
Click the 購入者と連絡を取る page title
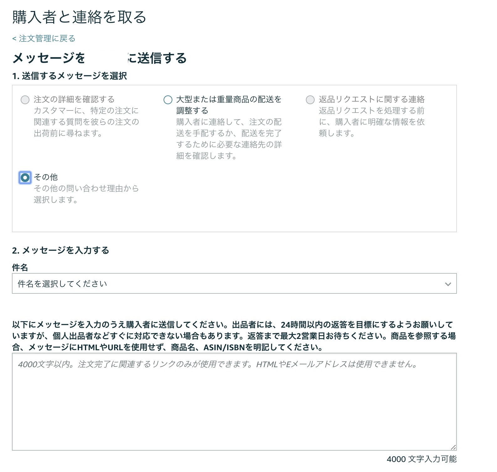tap(79, 17)
